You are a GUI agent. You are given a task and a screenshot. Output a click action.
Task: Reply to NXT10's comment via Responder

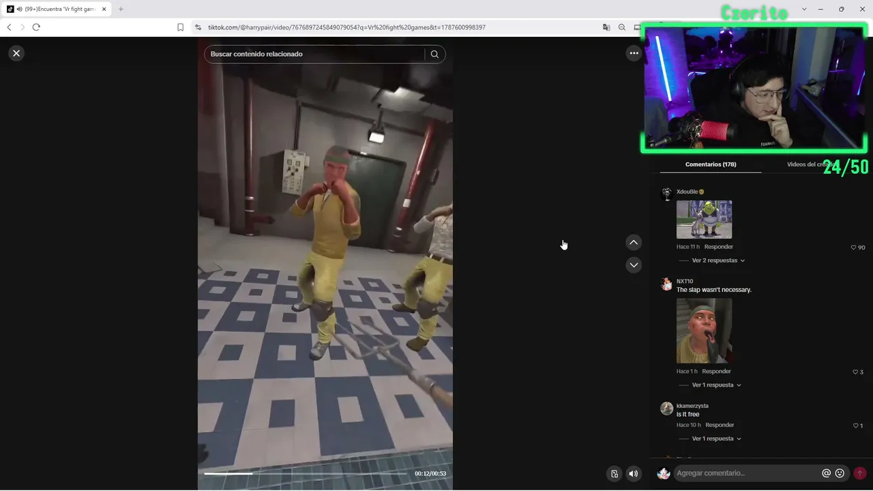pos(716,372)
